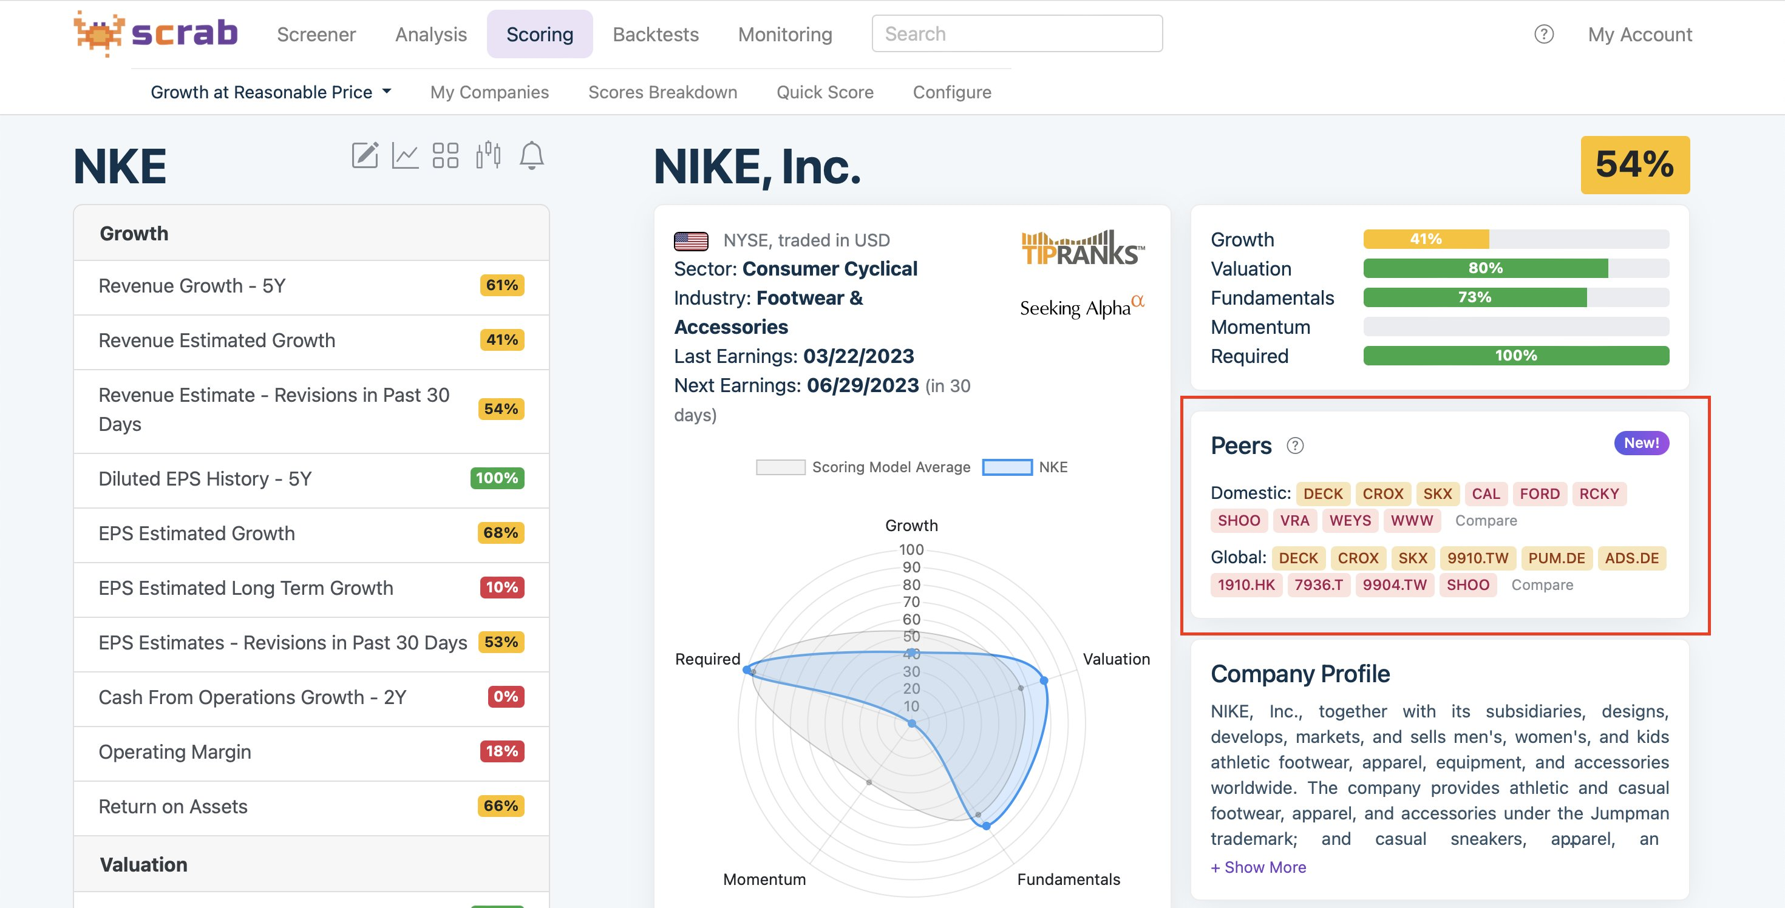This screenshot has height=908, width=1785.
Task: Expand the Growth at Reasonable Price dropdown
Action: (271, 92)
